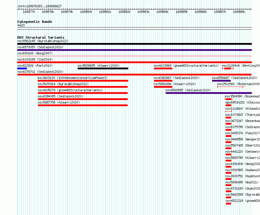Select nsv5889745 (Almarri) variant label
Image resolution: width=260 pixels, height=215 pixels.
[x=242, y=158]
